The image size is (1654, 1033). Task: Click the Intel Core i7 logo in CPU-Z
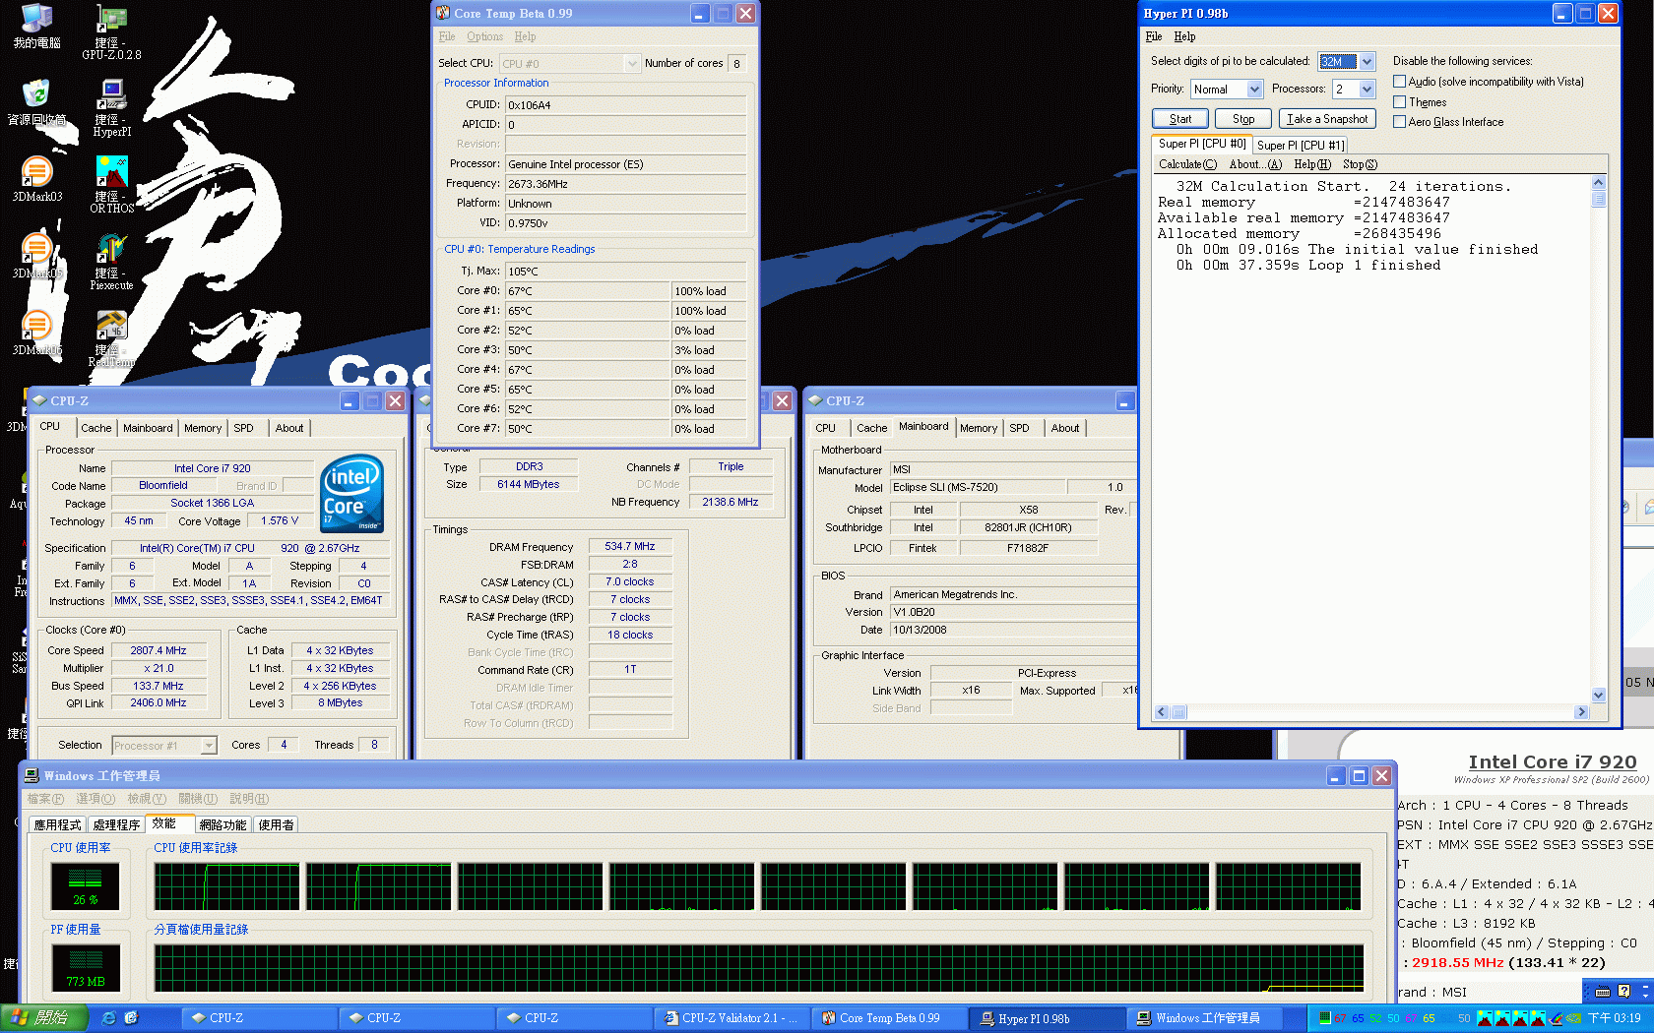tap(352, 494)
